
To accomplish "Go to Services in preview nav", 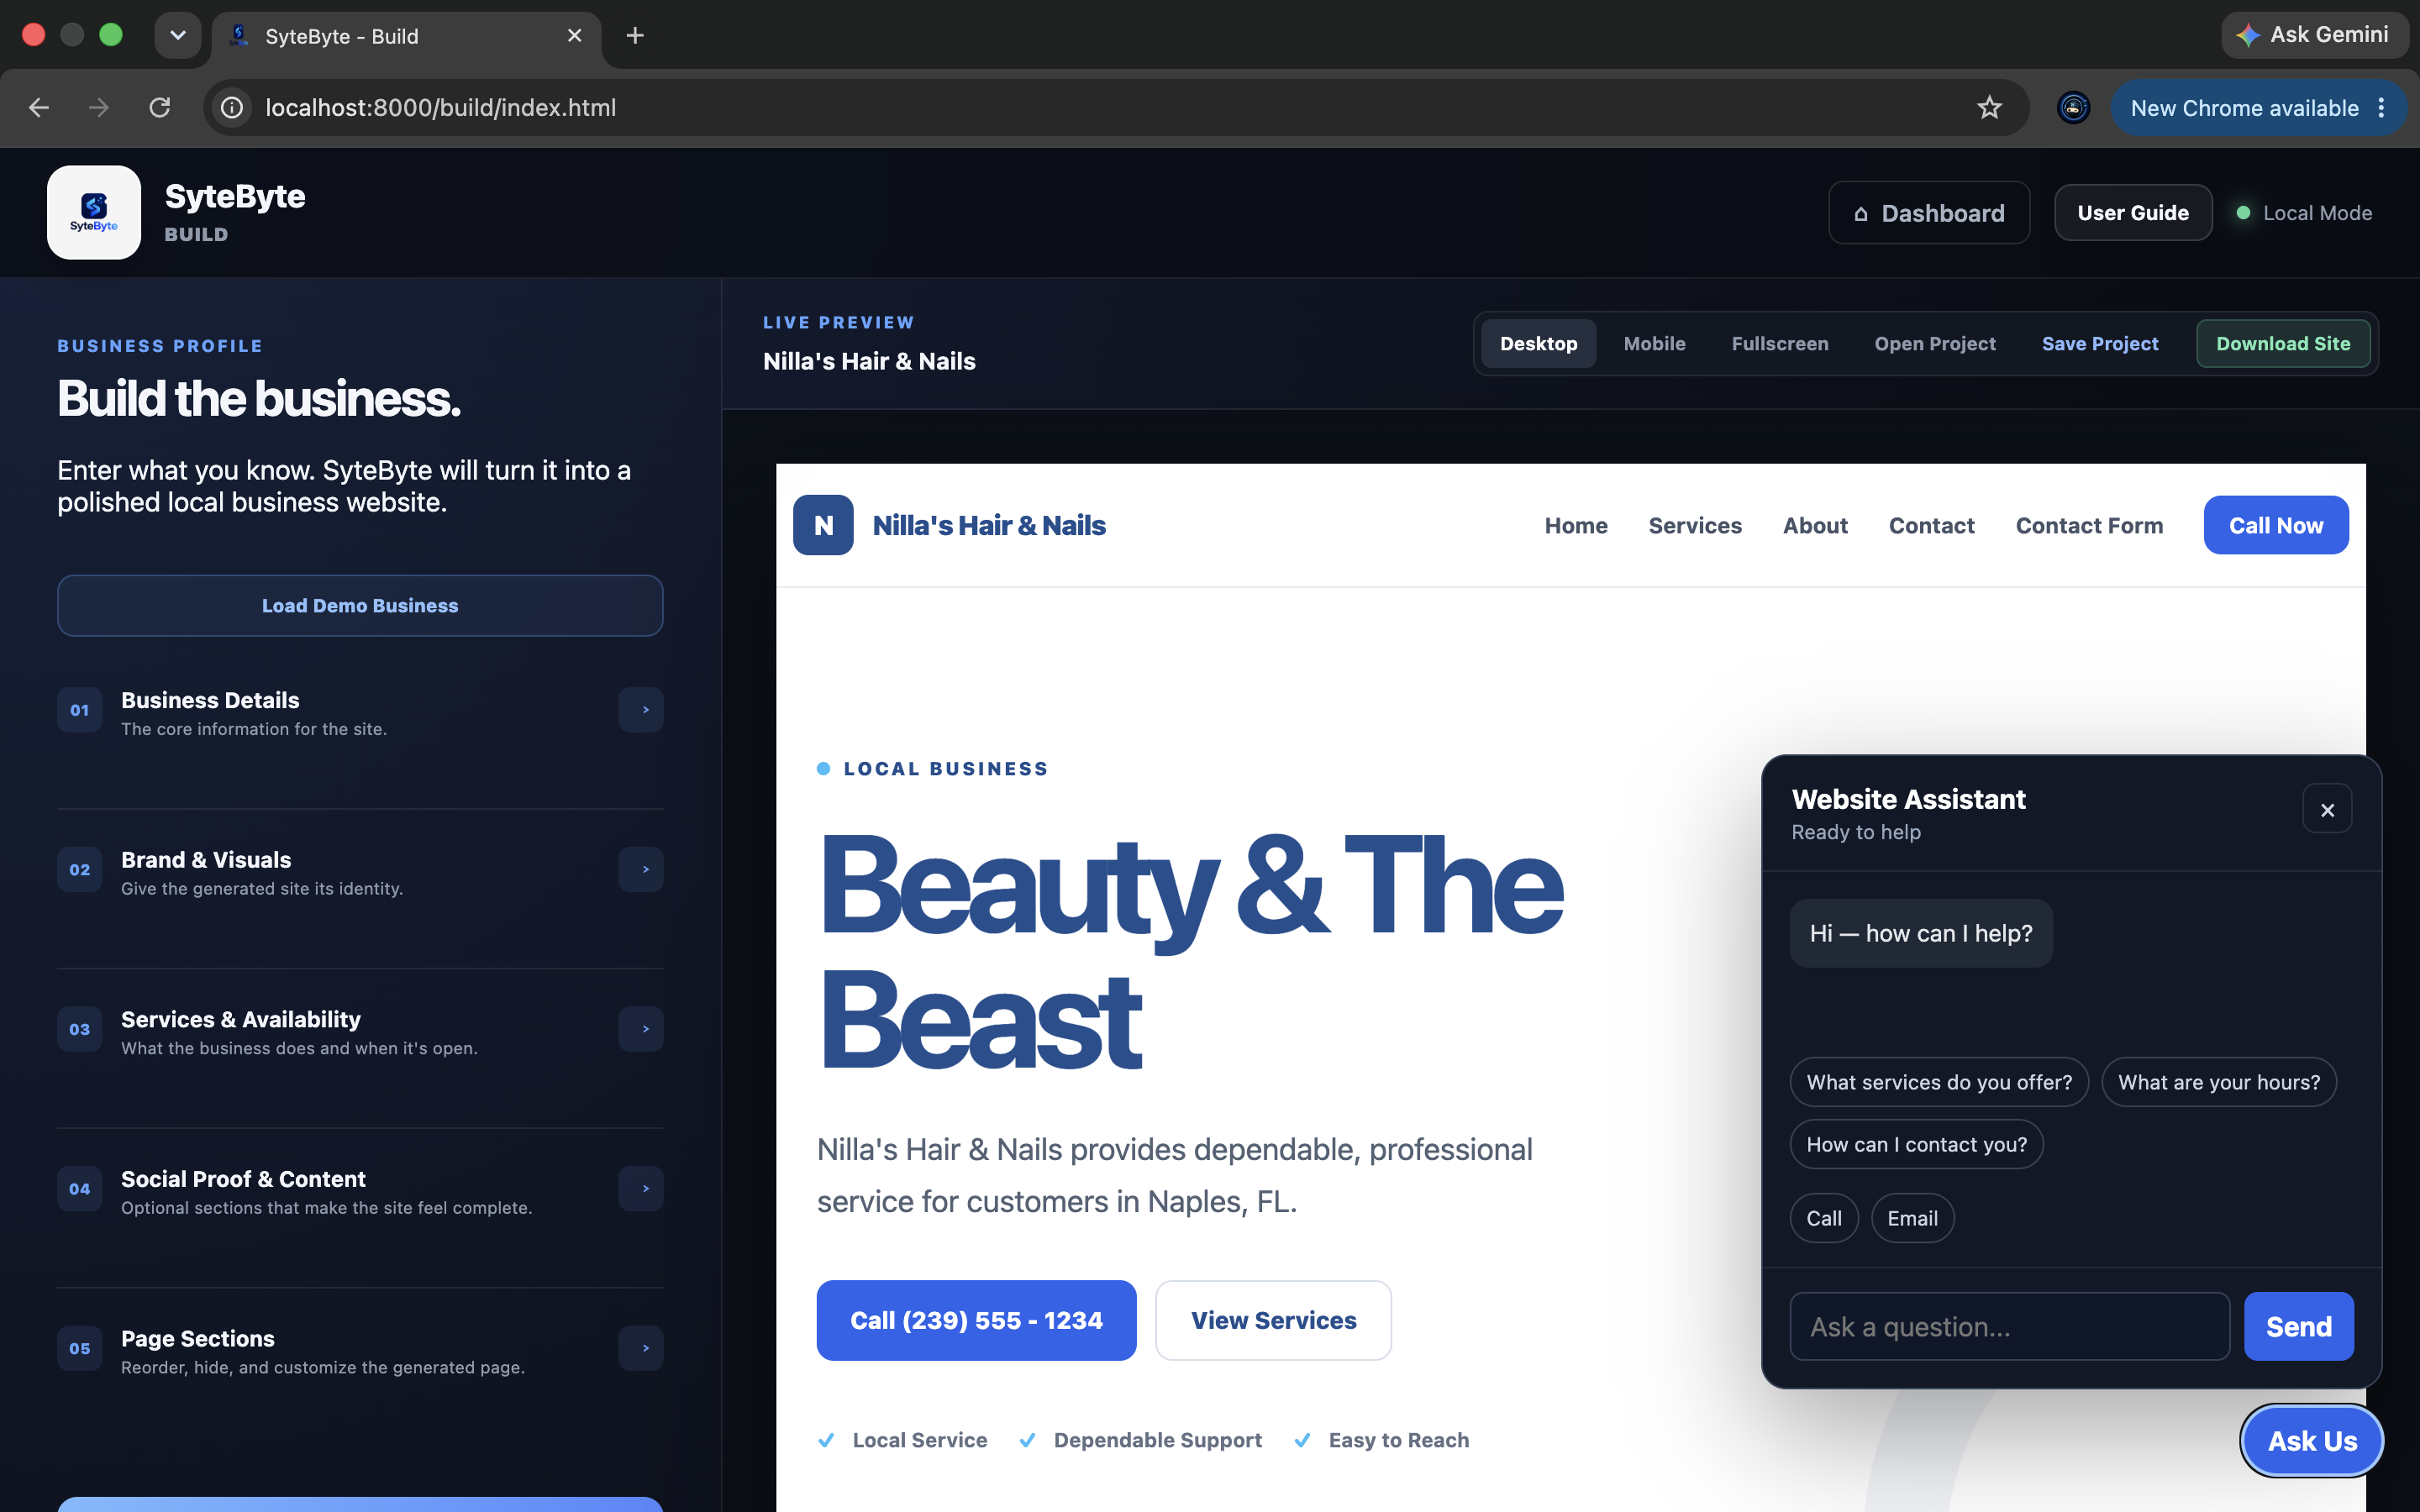I will coord(1695,526).
